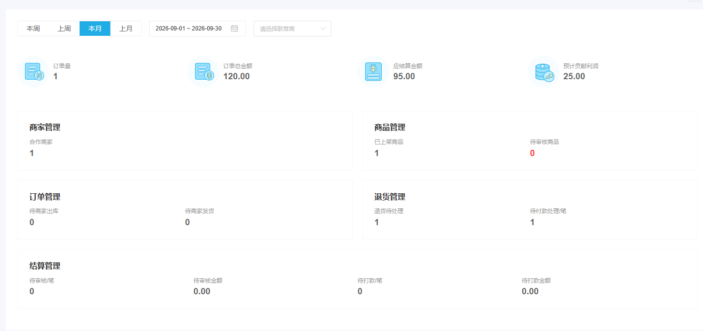This screenshot has width=703, height=331.
Task: Click the 商家管理 heading
Action: [45, 128]
